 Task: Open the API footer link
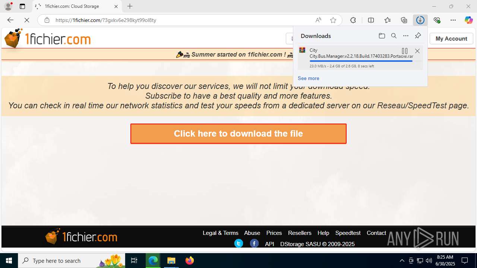pyautogui.click(x=269, y=244)
